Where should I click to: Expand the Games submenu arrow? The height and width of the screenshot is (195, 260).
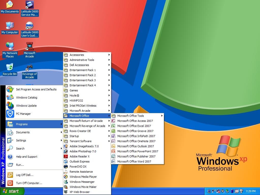point(109,90)
